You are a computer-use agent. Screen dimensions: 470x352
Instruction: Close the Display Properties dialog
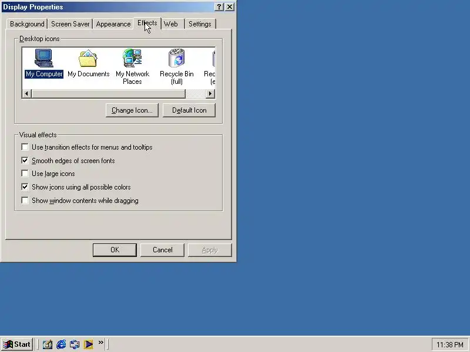pyautogui.click(x=230, y=6)
